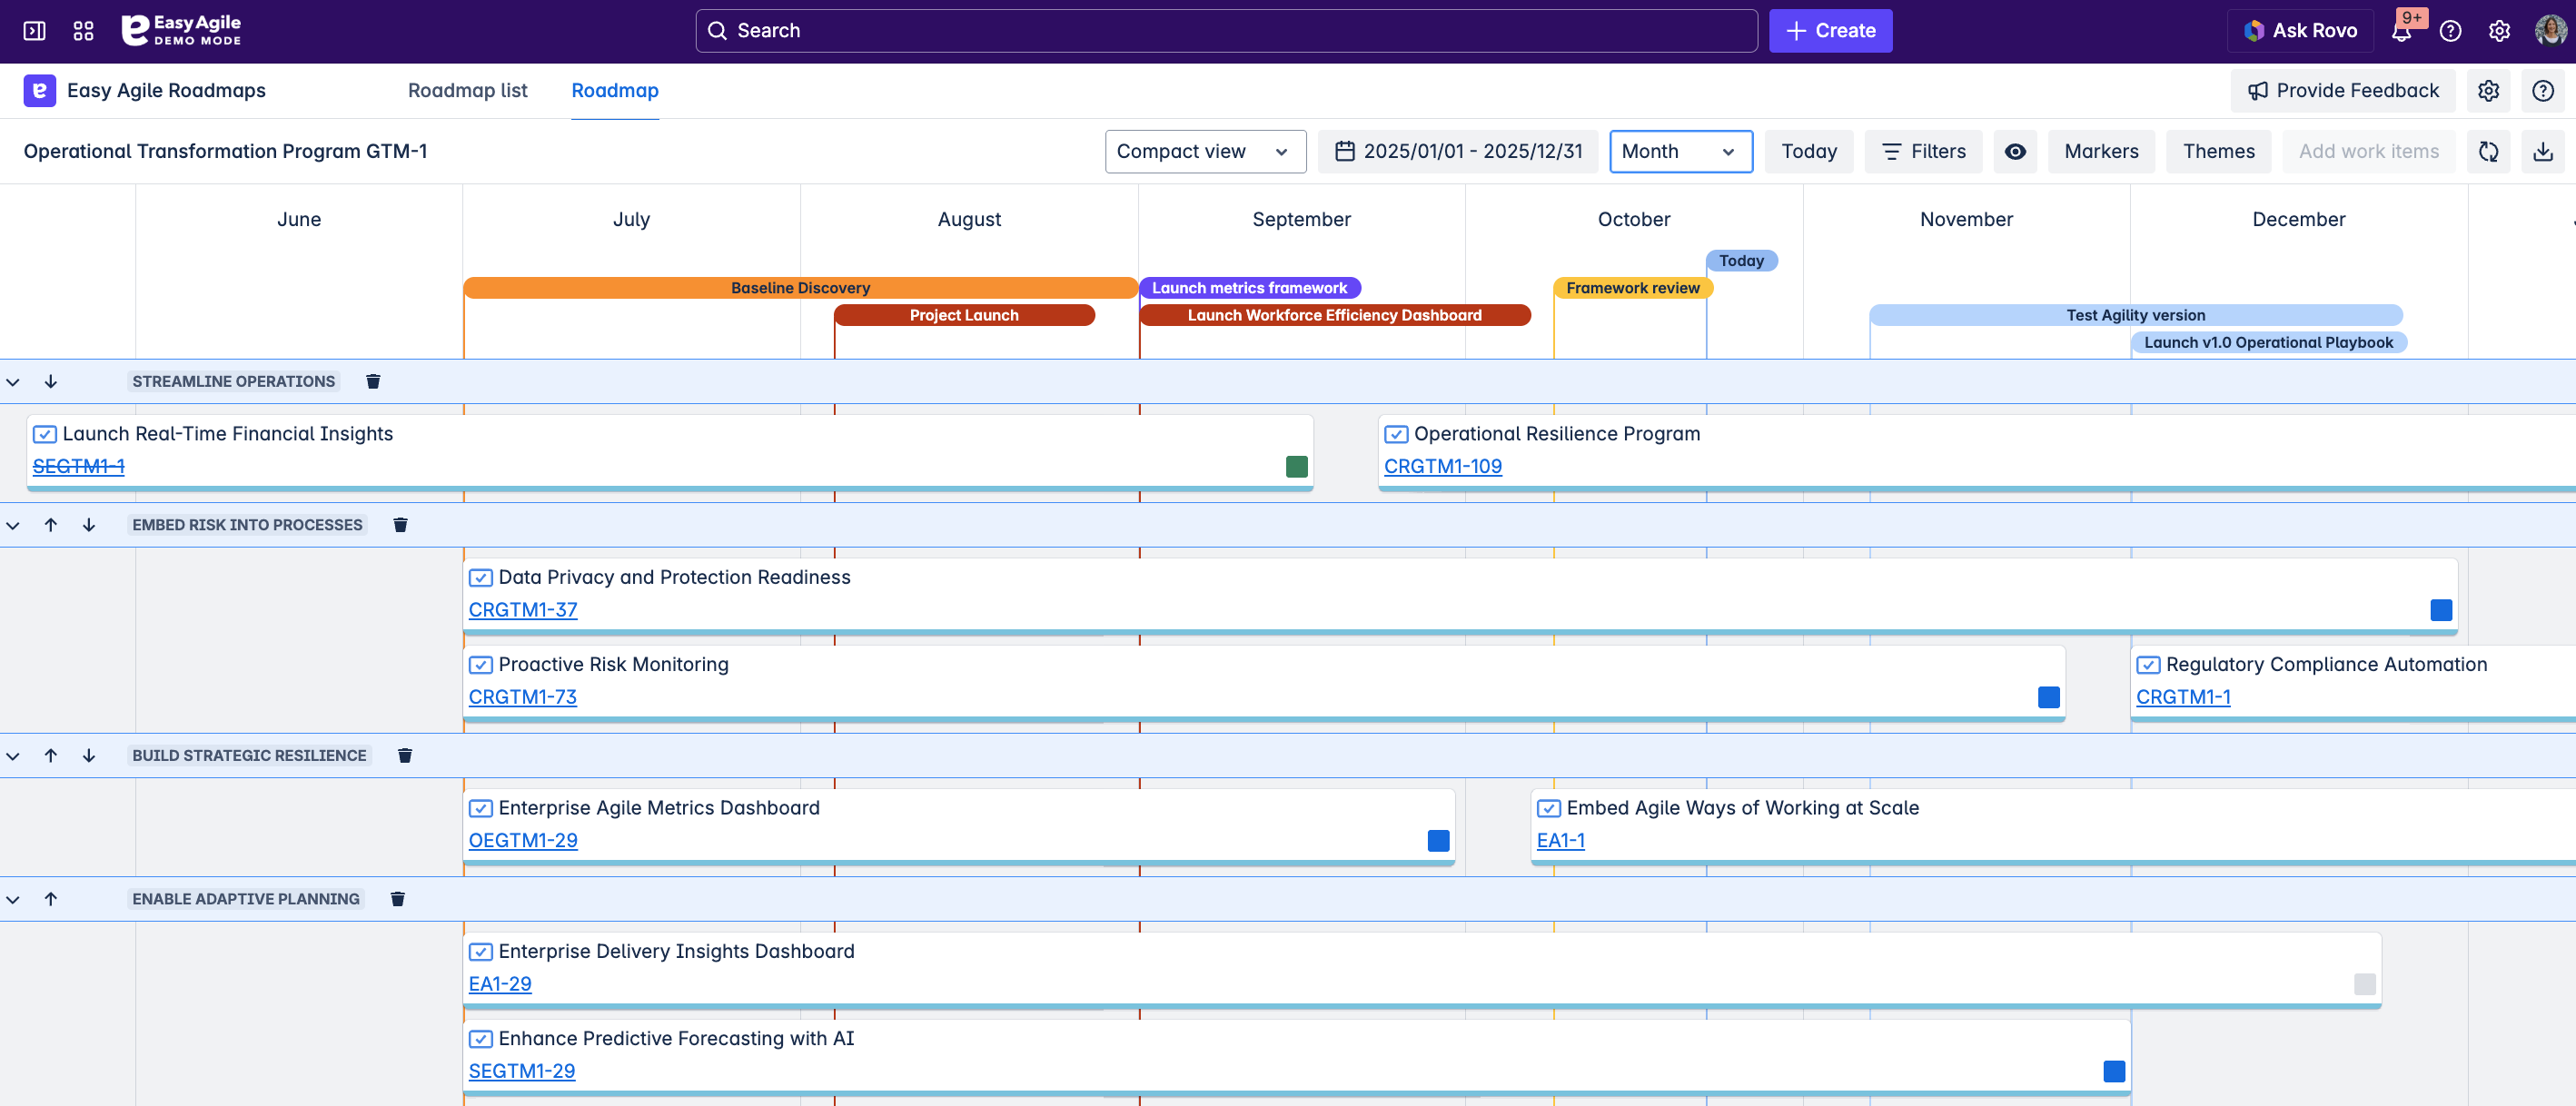Open the notifications bell
The height and width of the screenshot is (1106, 2576).
2401,31
